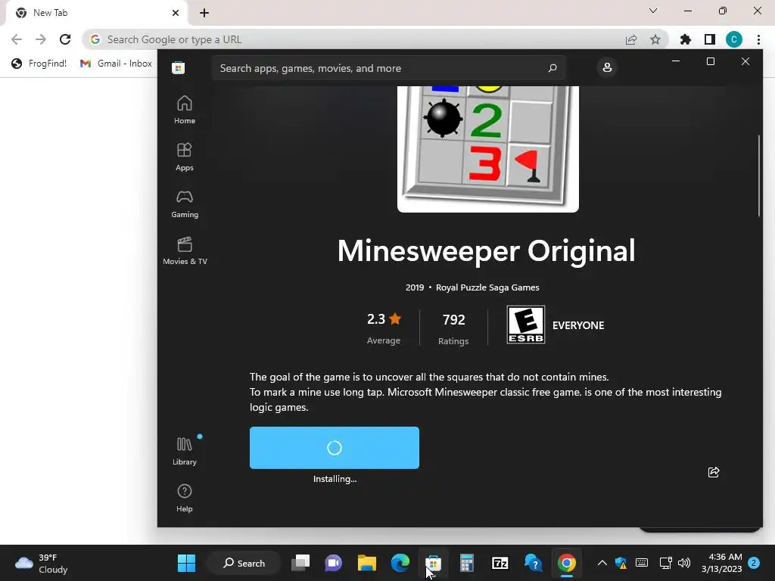Open Gmail - Inbox bookmark
775x581 pixels.
click(116, 64)
